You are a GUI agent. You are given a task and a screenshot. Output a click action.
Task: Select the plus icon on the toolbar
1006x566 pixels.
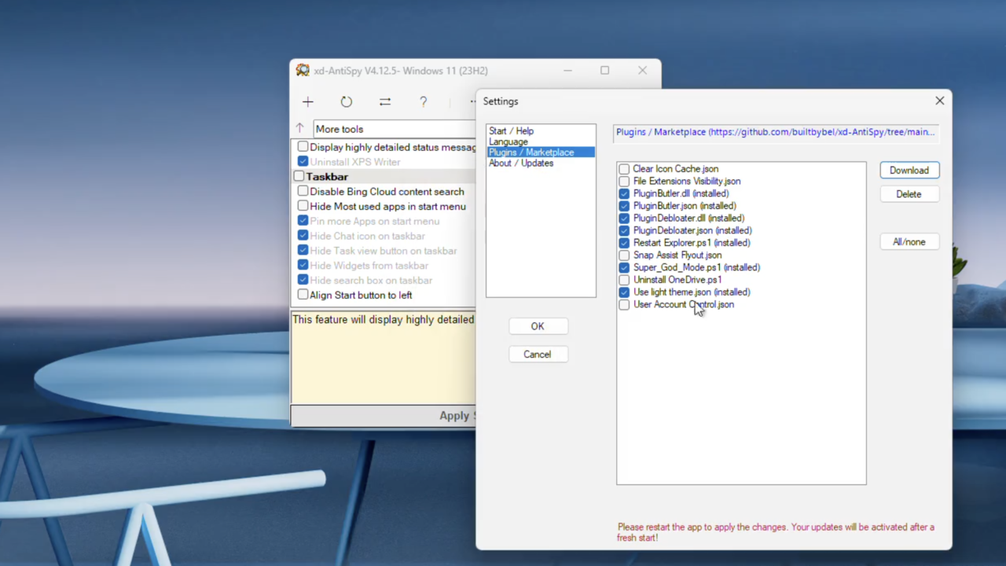click(307, 101)
